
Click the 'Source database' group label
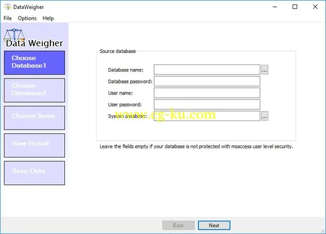[x=118, y=51]
